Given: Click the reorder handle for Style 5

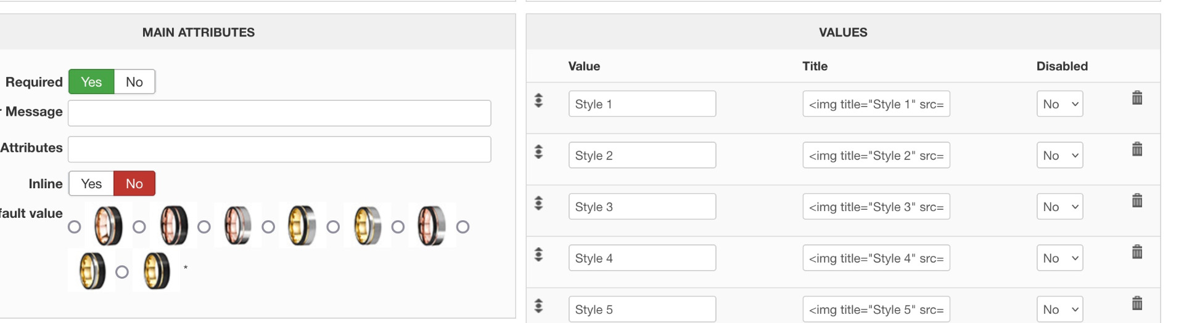Looking at the screenshot, I should pyautogui.click(x=538, y=306).
